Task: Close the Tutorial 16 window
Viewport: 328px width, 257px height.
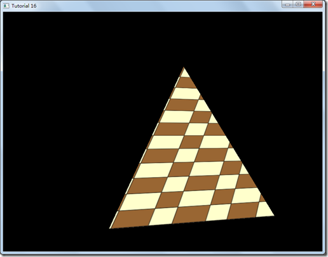Action: 313,4
